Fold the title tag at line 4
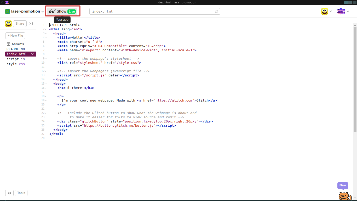Screen dimensions: 357x201 click(x=46, y=38)
